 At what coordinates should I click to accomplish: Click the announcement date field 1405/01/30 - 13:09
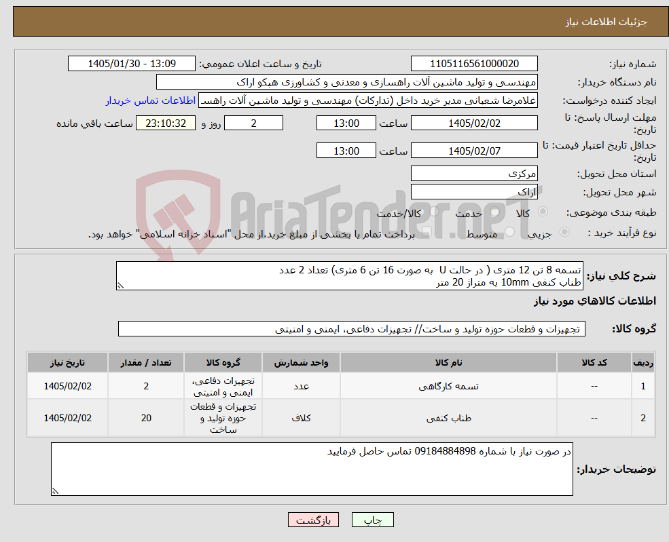131,64
